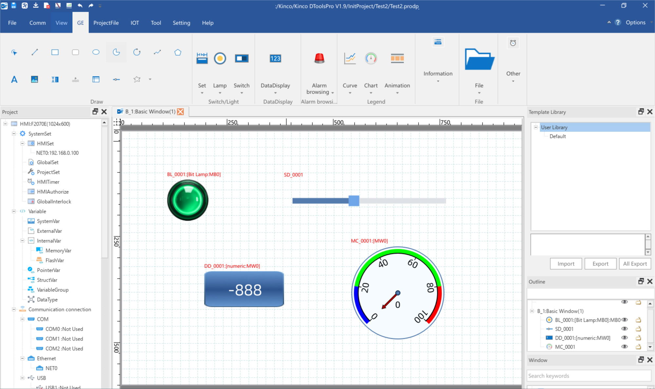Viewport: 655px width, 389px height.
Task: Open the IOT menu
Action: (135, 23)
